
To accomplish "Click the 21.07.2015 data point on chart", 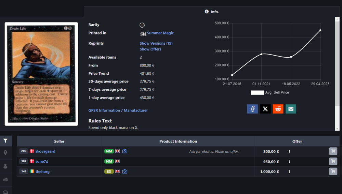I will point(232,75).
